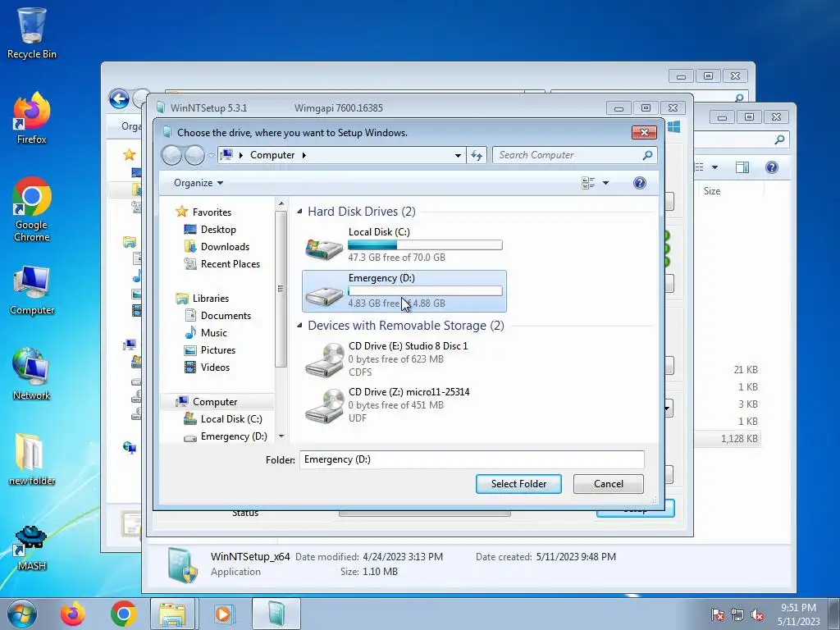
Task: Click the Windows Start button
Action: [x=22, y=614]
